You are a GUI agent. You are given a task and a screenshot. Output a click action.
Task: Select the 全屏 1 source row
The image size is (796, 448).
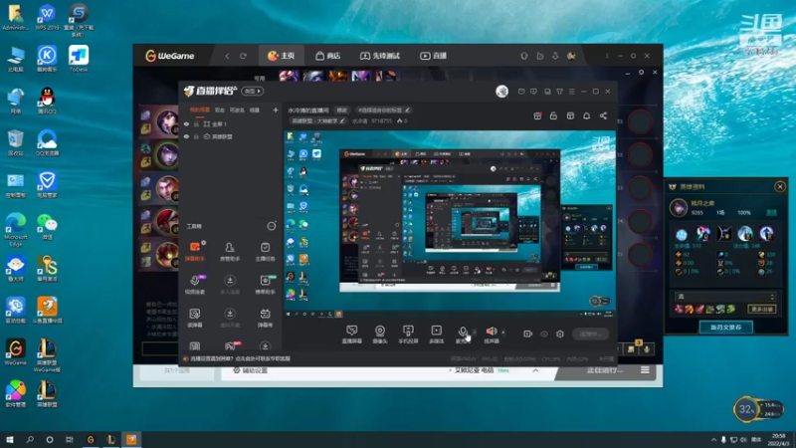coord(231,123)
